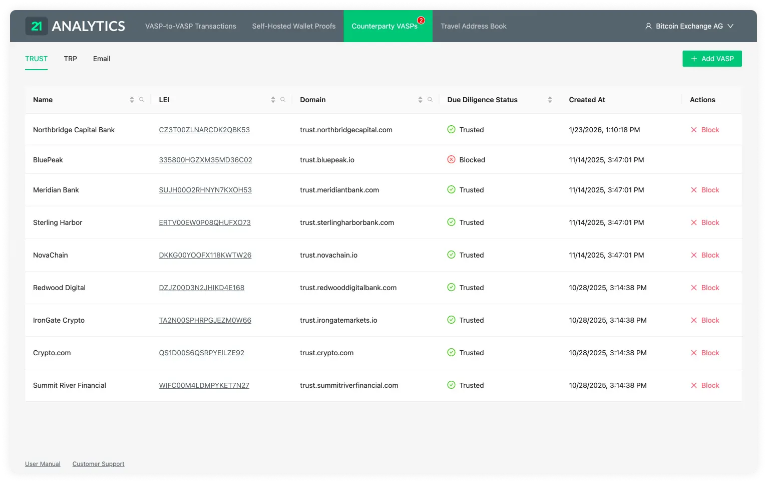Block Sterling Harbor

pyautogui.click(x=705, y=222)
